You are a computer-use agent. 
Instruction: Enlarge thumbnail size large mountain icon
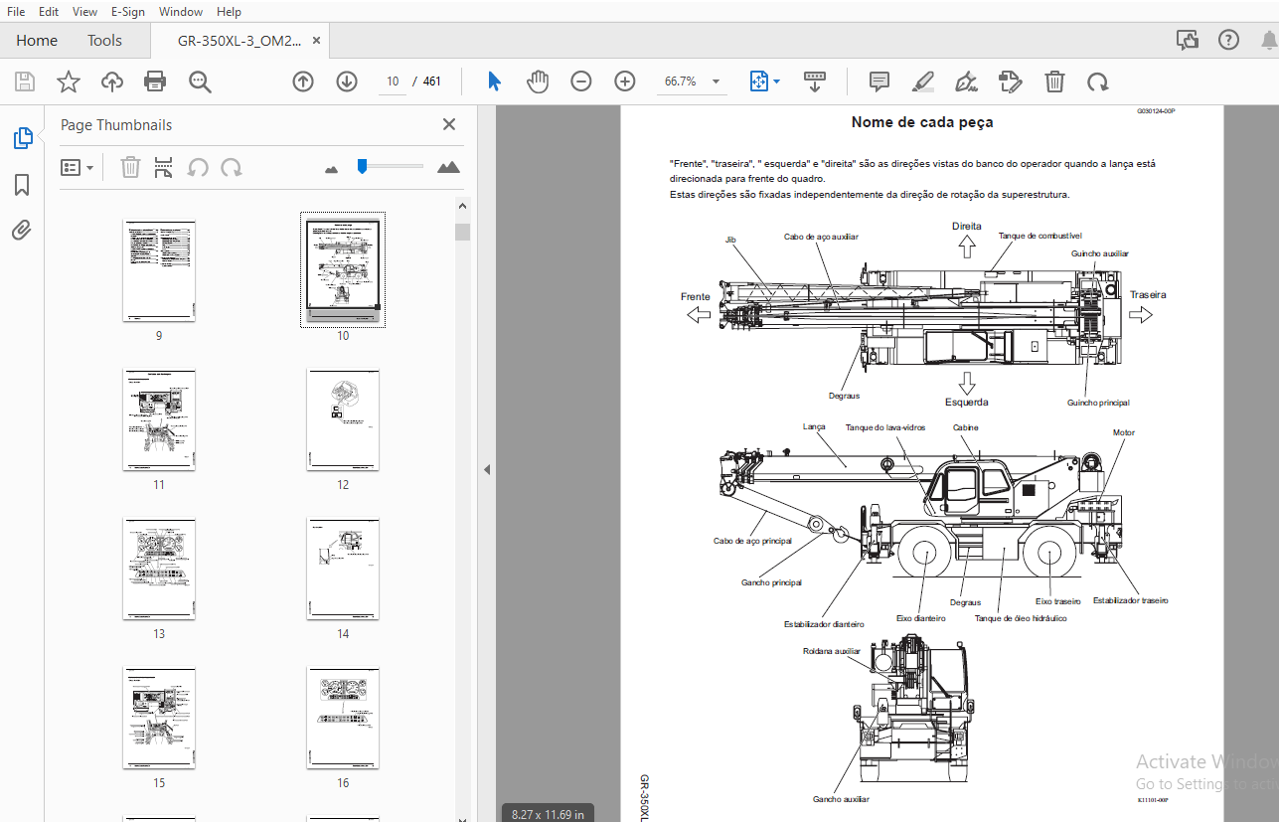tap(449, 167)
